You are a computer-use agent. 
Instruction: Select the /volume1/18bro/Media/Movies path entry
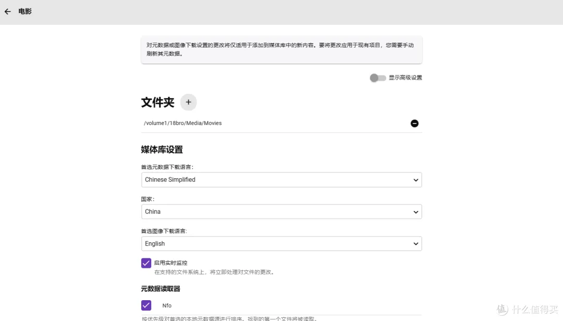pyautogui.click(x=183, y=124)
